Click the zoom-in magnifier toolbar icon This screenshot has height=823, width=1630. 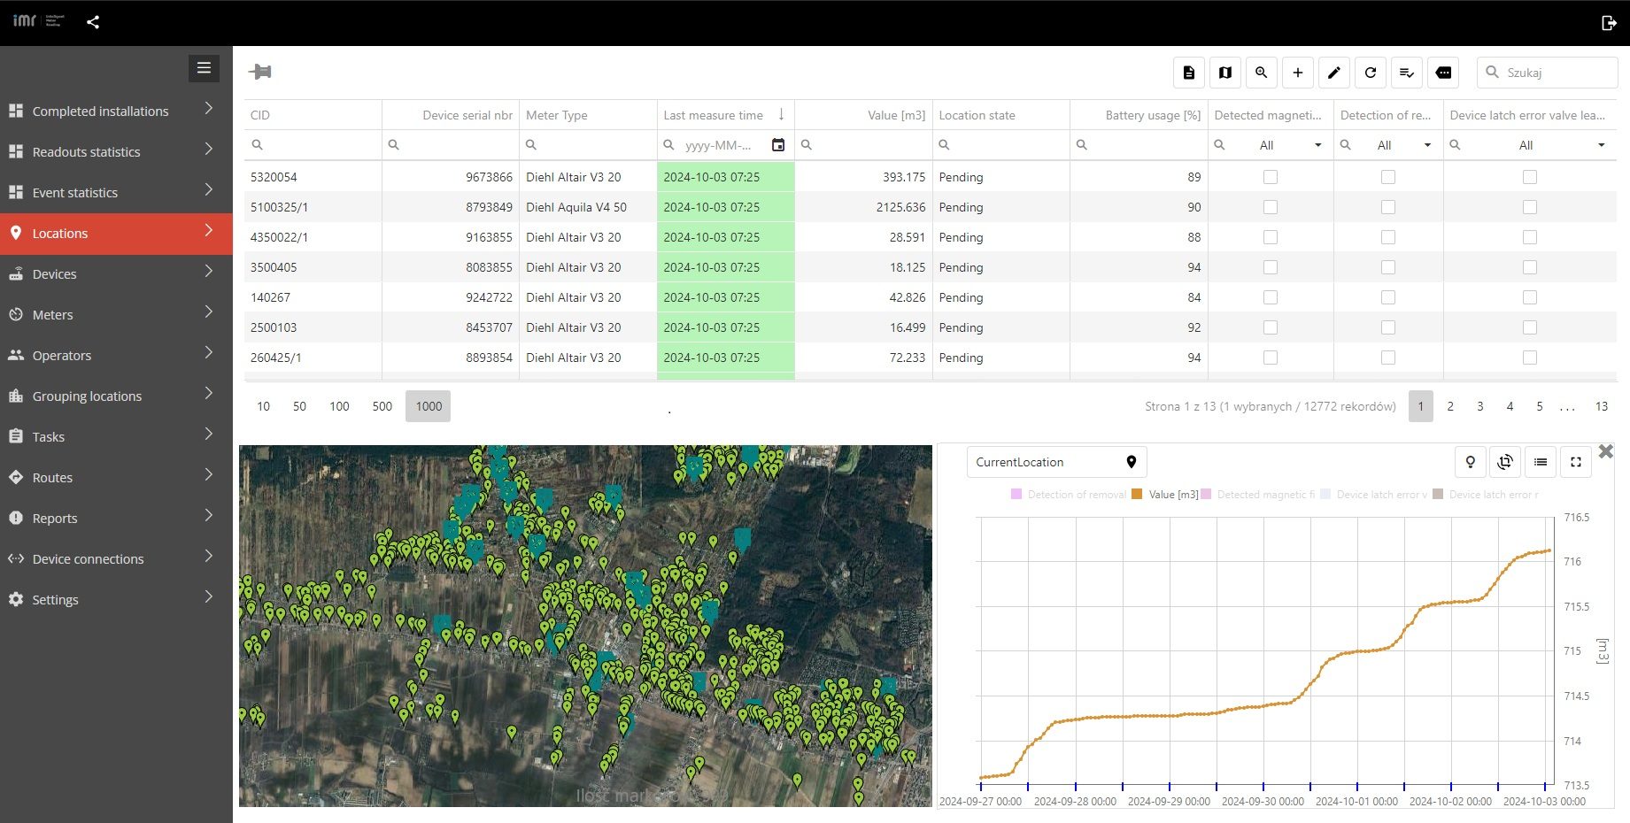(1262, 73)
